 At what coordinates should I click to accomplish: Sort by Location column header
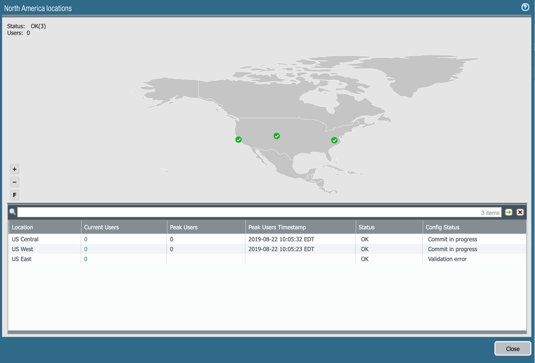(22, 228)
